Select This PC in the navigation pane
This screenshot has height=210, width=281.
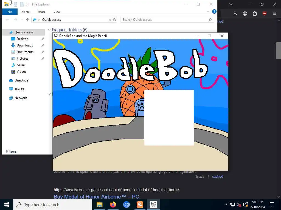pyautogui.click(x=20, y=89)
